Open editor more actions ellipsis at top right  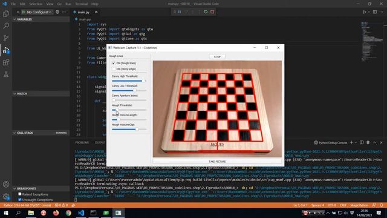[x=382, y=12]
